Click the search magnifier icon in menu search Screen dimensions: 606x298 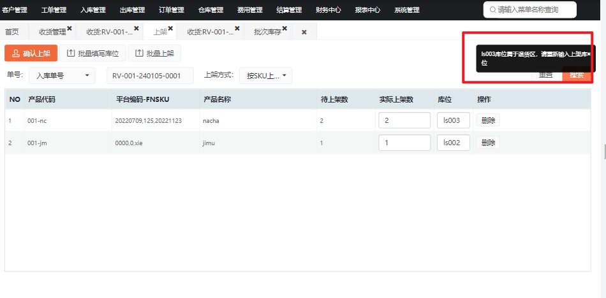coord(492,10)
